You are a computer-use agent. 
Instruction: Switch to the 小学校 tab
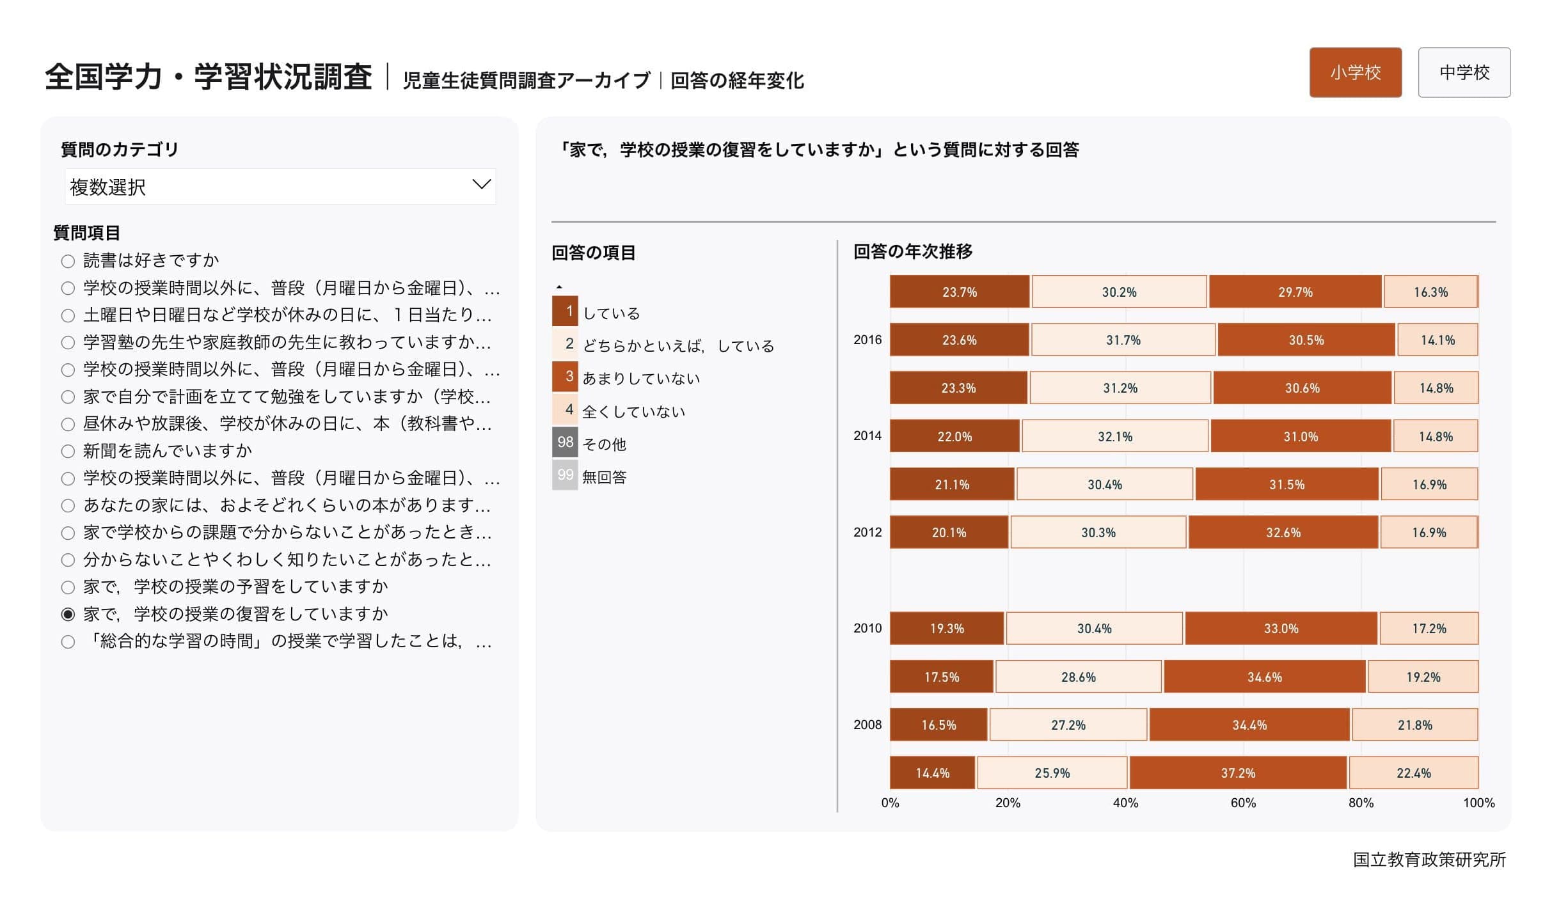pyautogui.click(x=1355, y=72)
